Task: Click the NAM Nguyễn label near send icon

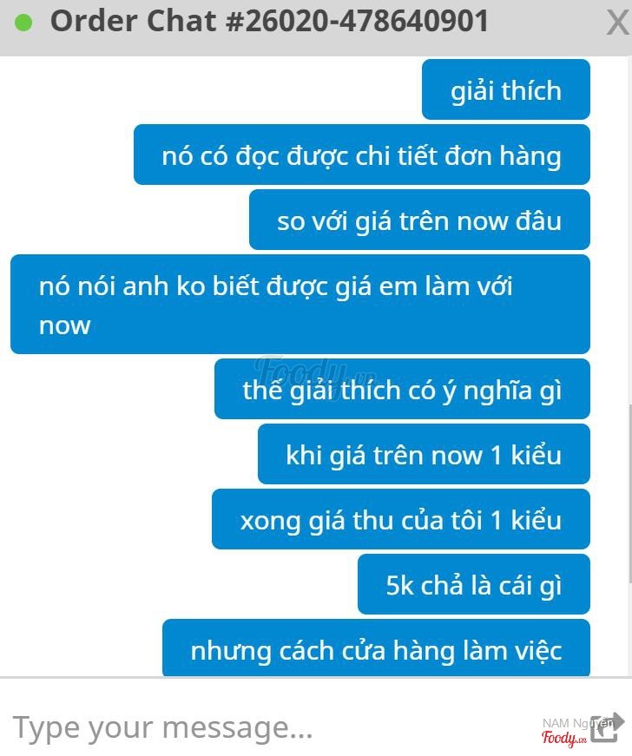Action: [577, 723]
